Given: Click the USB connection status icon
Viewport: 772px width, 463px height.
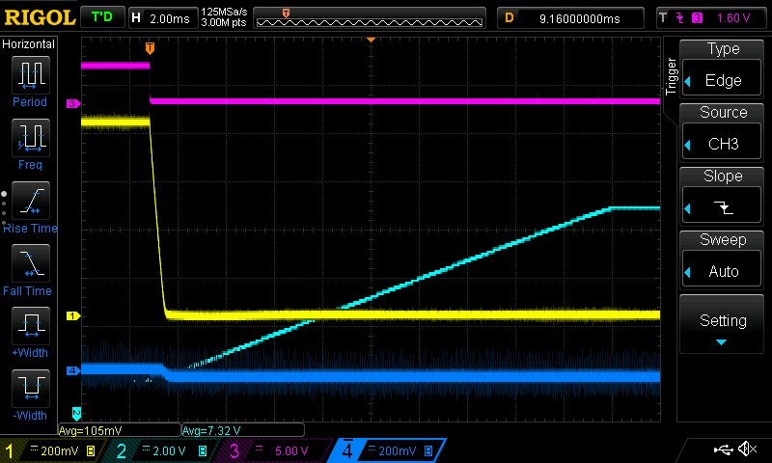Looking at the screenshot, I should tap(723, 449).
